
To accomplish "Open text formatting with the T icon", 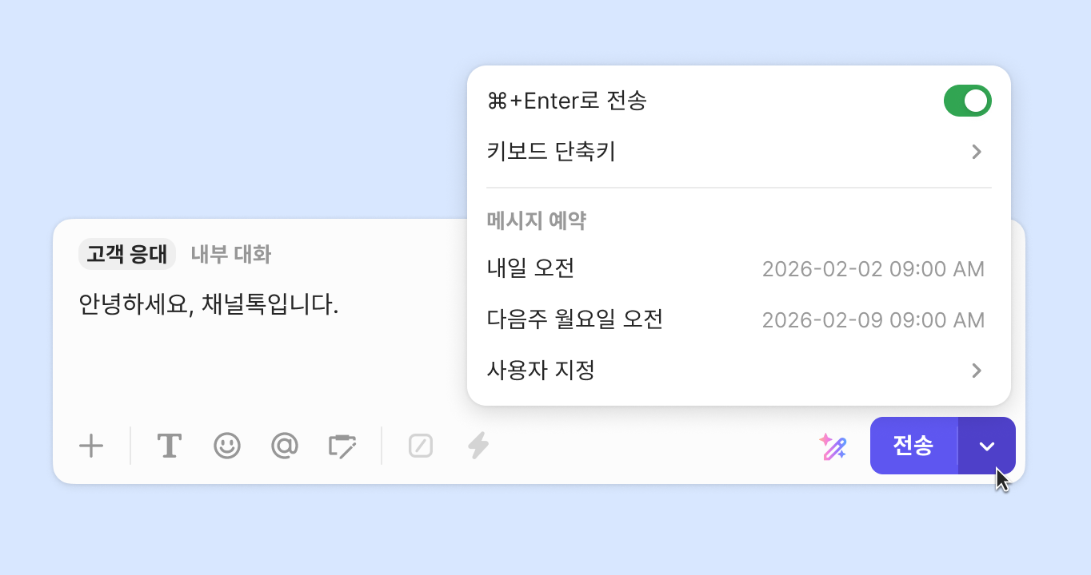I will (x=169, y=446).
